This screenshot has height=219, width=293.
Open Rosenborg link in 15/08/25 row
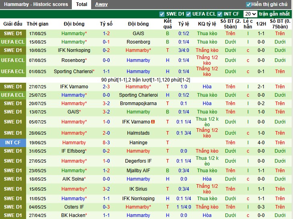click(x=138, y=42)
